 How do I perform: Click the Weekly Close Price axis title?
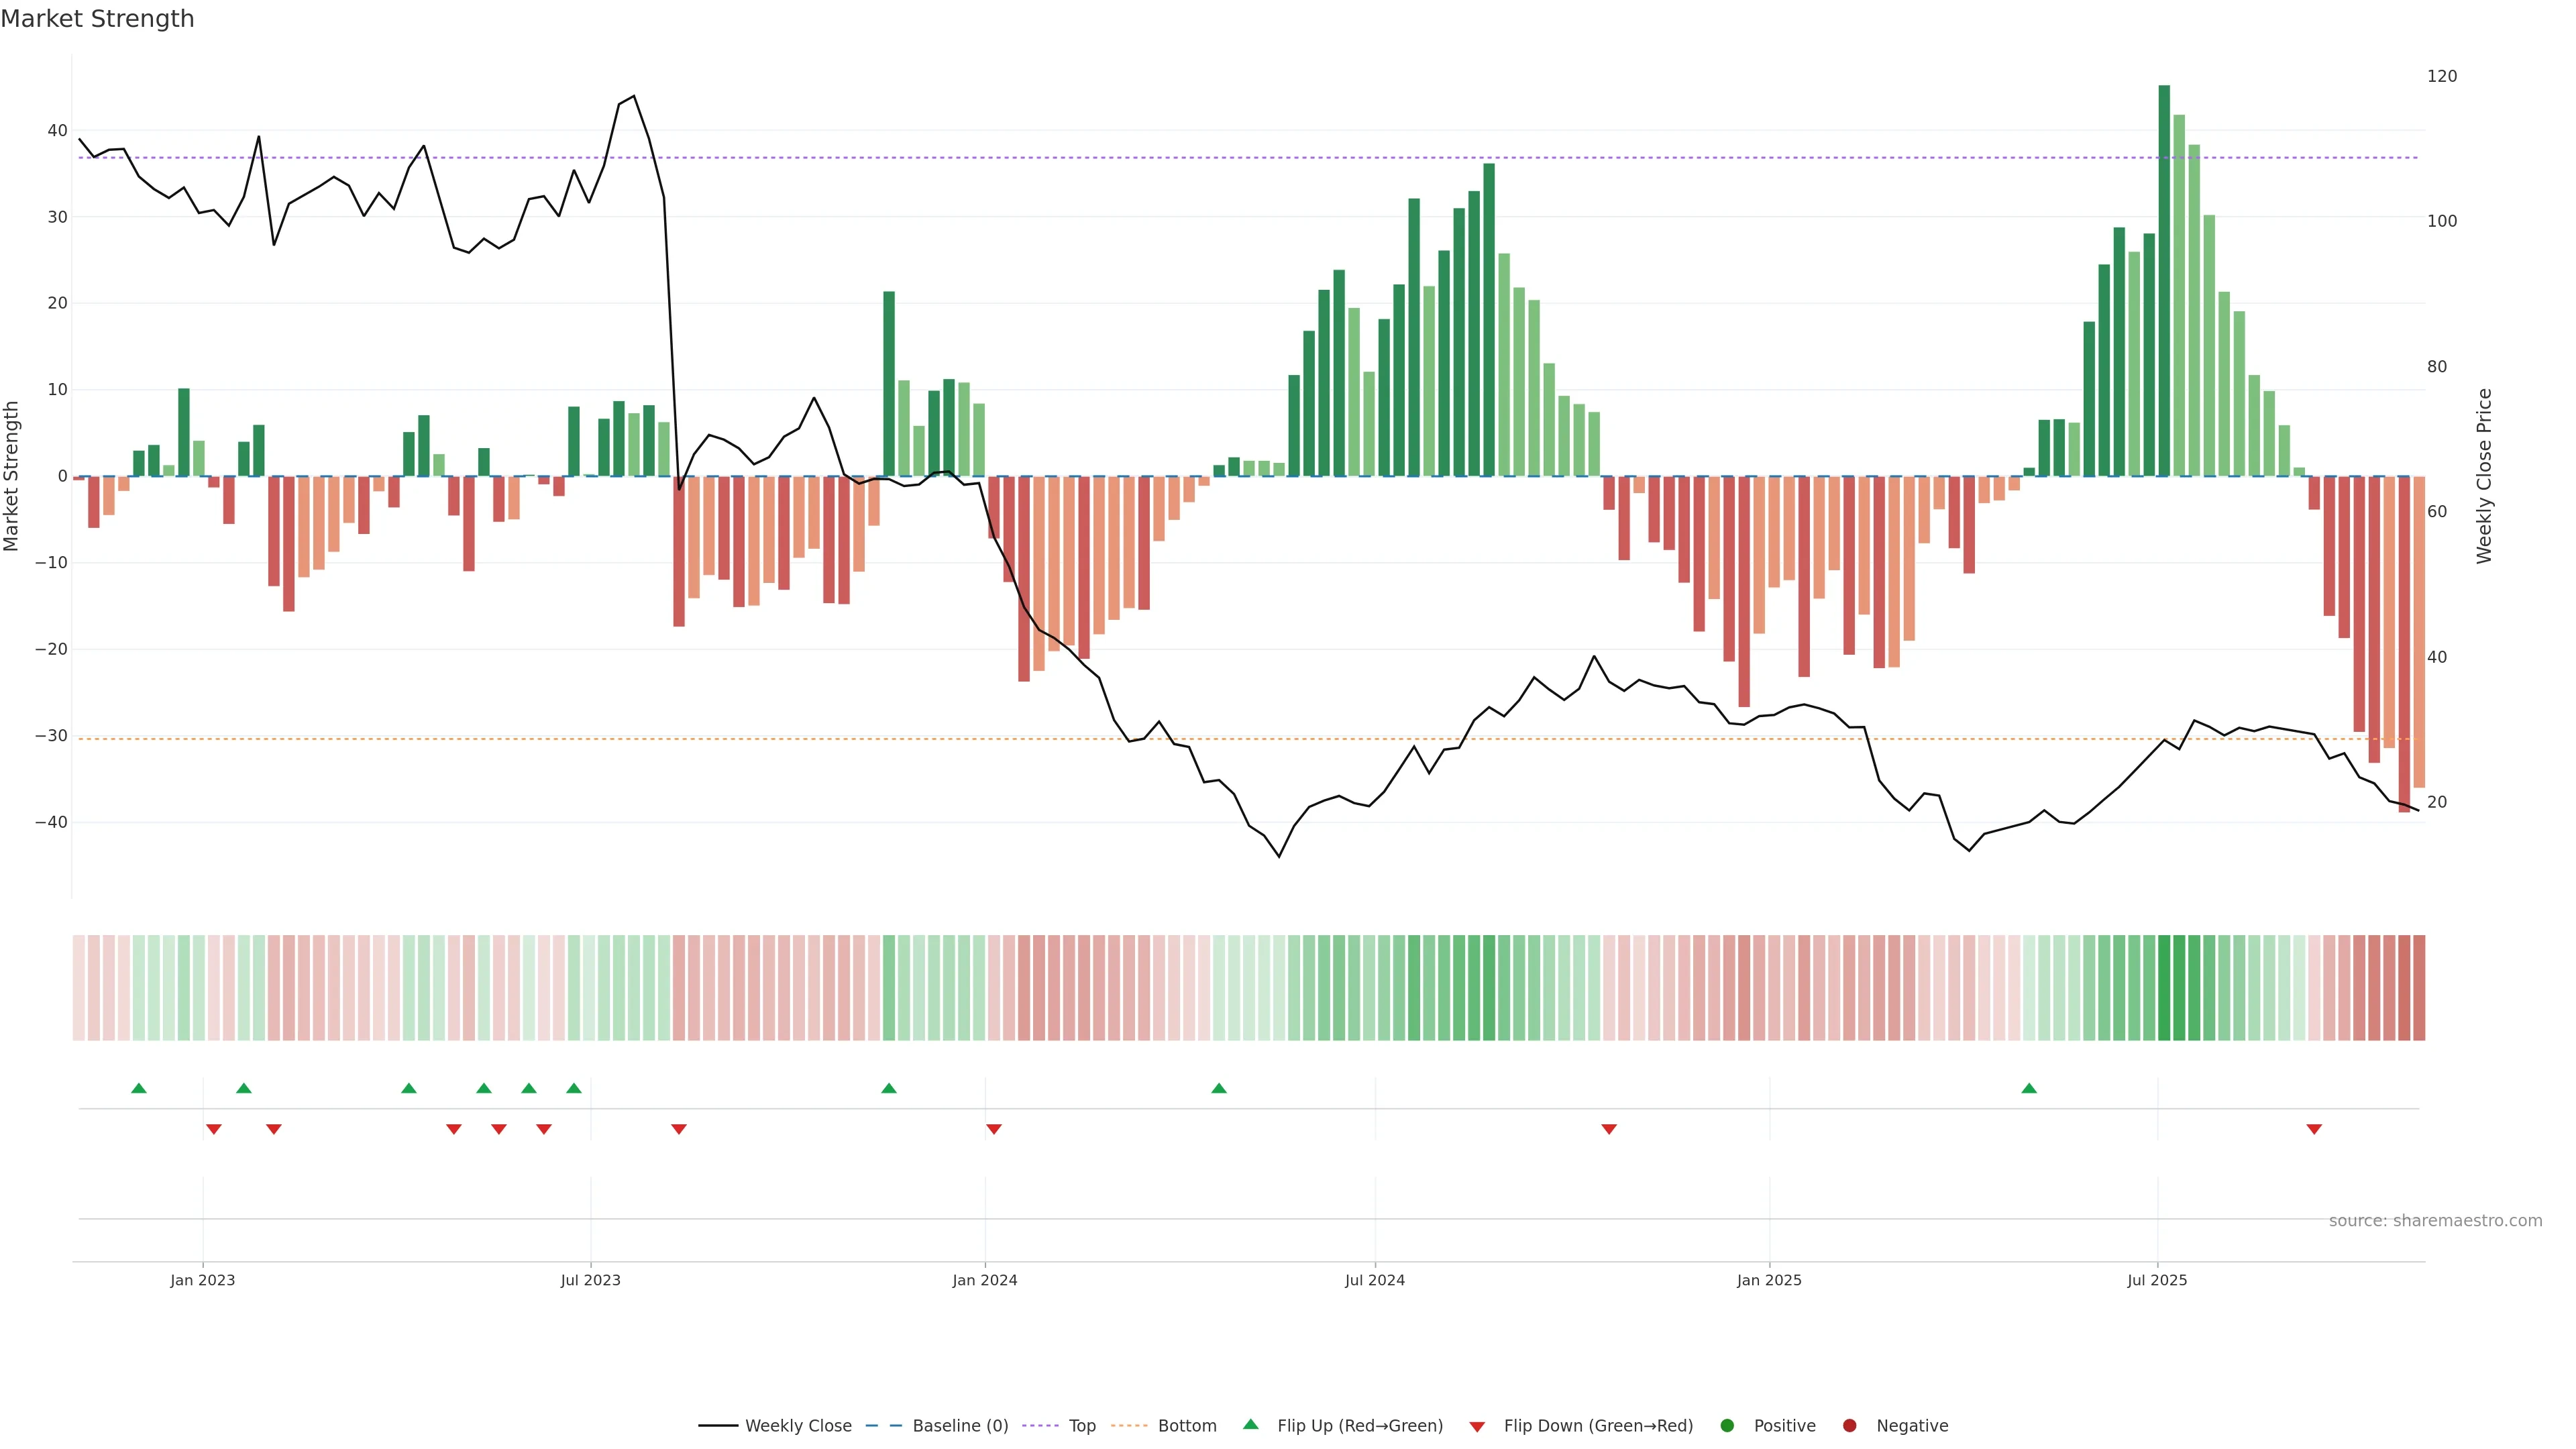(2484, 476)
